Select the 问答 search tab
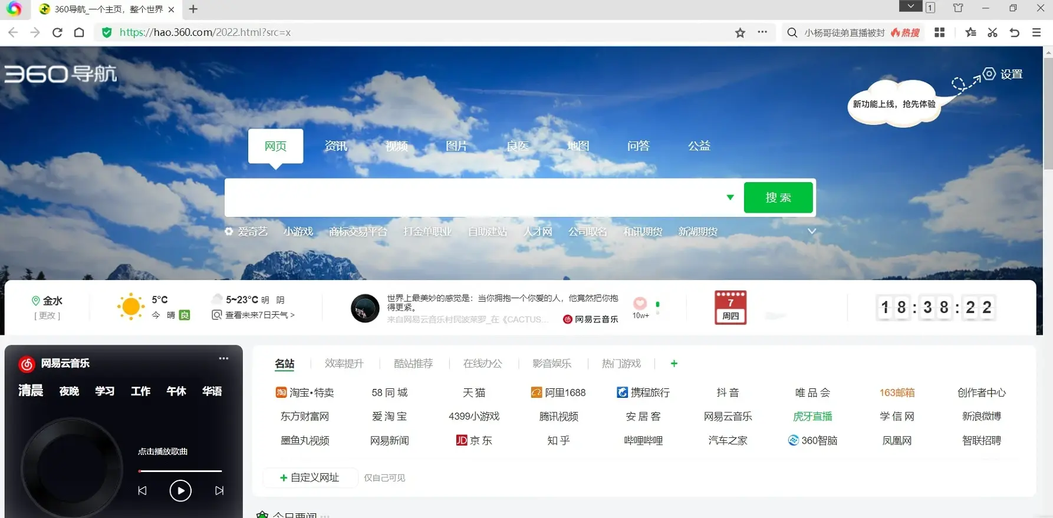The image size is (1053, 518). pyautogui.click(x=639, y=146)
